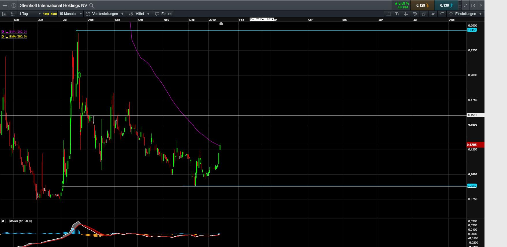Open the hamburger main menu

tap(5, 5)
